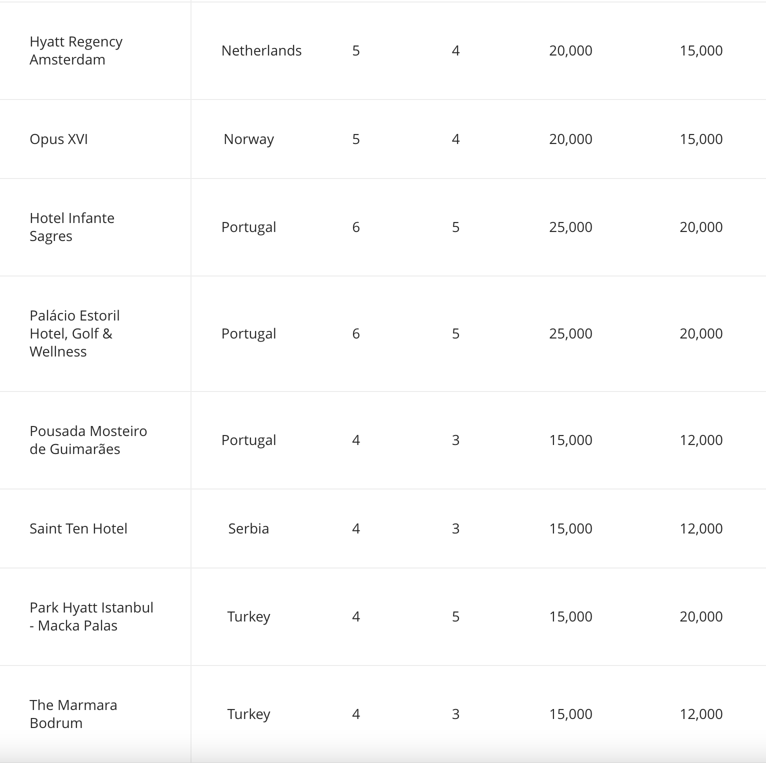This screenshot has width=766, height=763.
Task: Select the Norway country cell
Action: coord(248,139)
